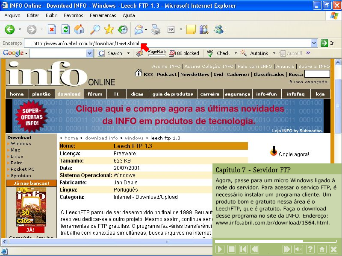Toggle the 80 blocked popup blocker

184,53
